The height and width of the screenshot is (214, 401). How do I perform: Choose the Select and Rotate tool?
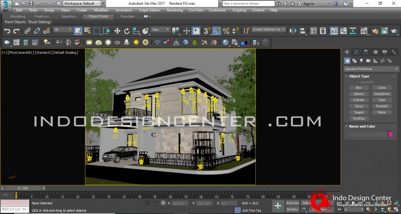point(126,31)
